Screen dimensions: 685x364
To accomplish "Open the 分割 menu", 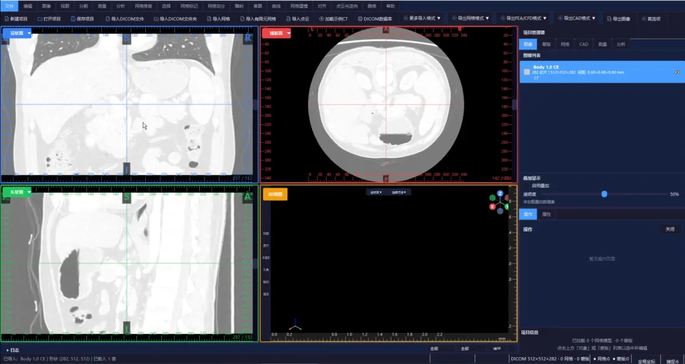I will (x=84, y=6).
